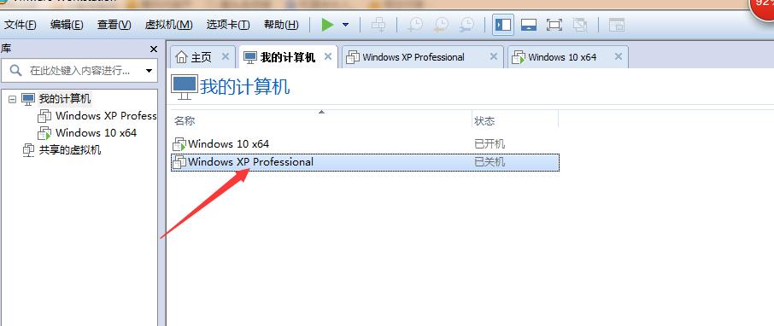The image size is (774, 326).
Task: Click the console view icon at toolbar end
Action: (617, 25)
